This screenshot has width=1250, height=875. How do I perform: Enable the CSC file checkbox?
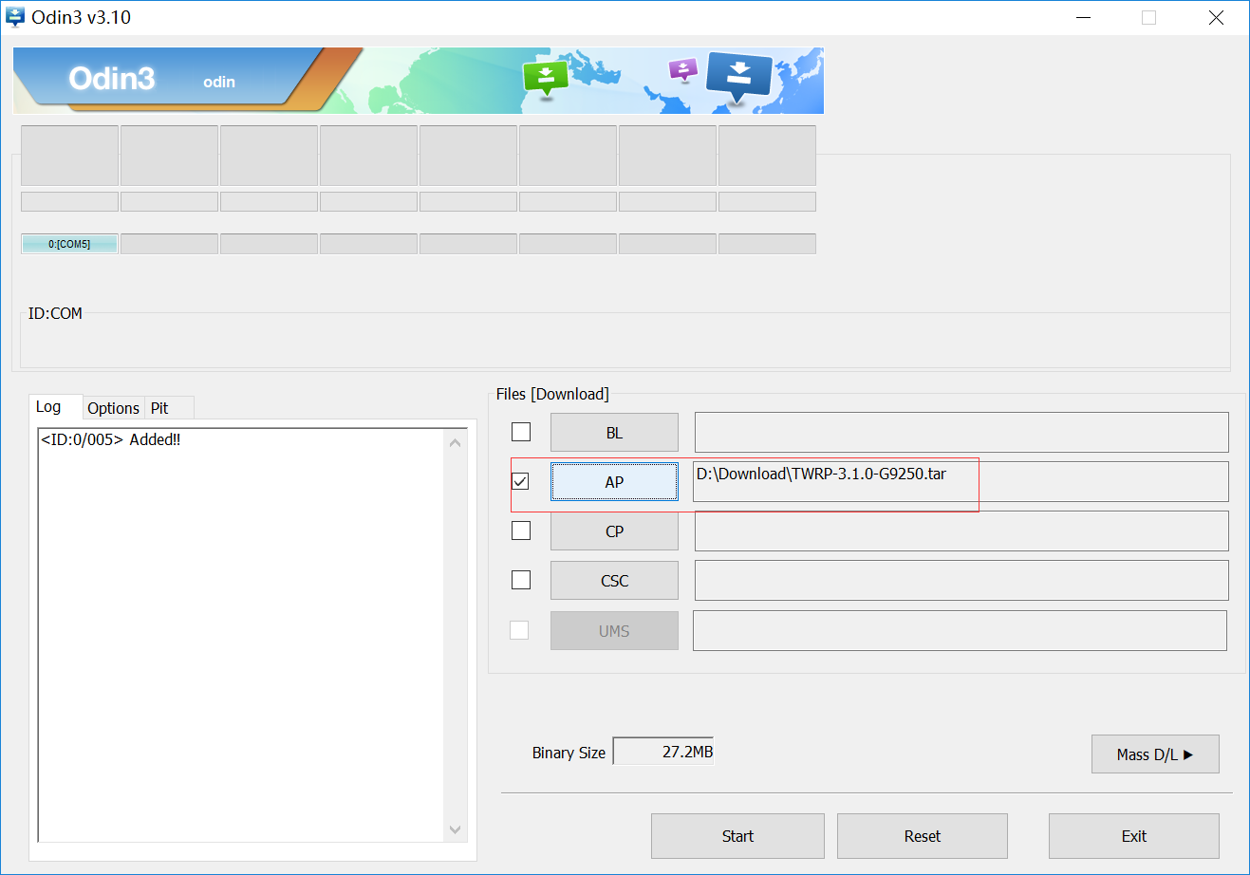point(521,580)
